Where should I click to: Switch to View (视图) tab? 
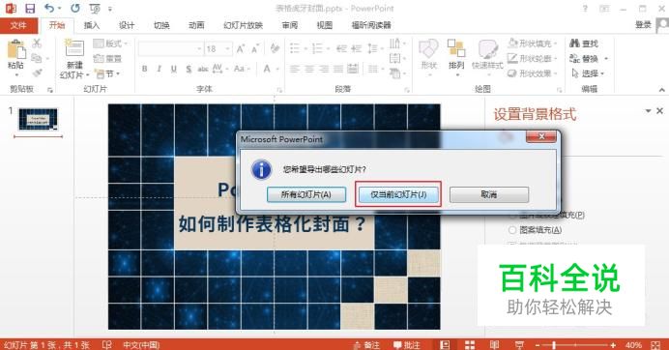(x=324, y=25)
